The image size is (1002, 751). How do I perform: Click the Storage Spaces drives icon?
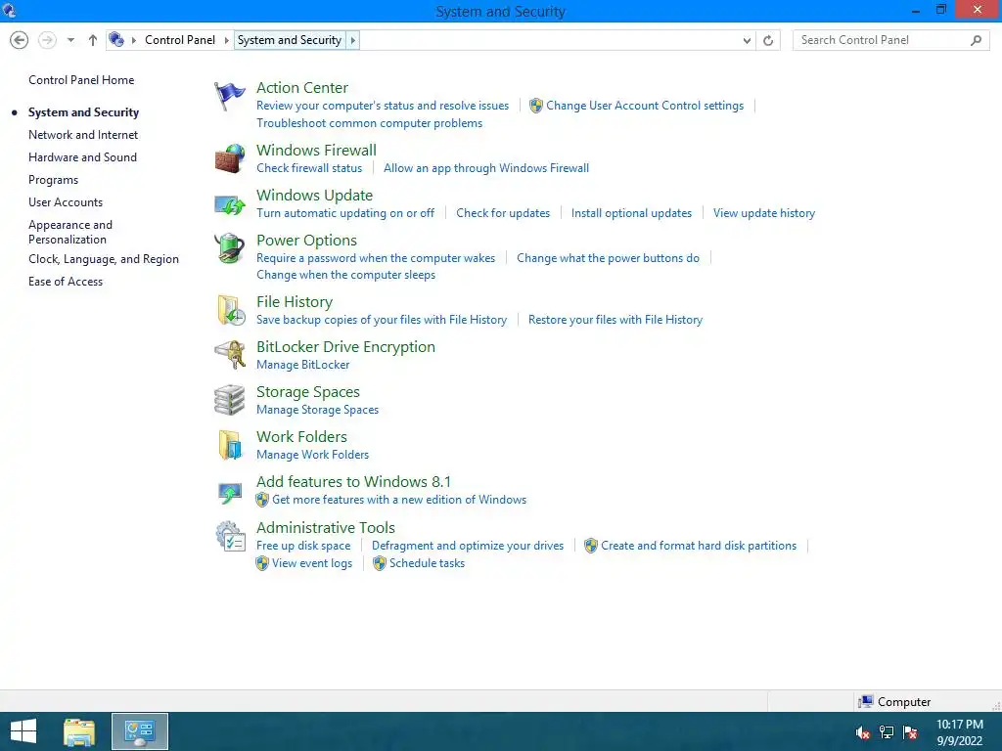229,400
